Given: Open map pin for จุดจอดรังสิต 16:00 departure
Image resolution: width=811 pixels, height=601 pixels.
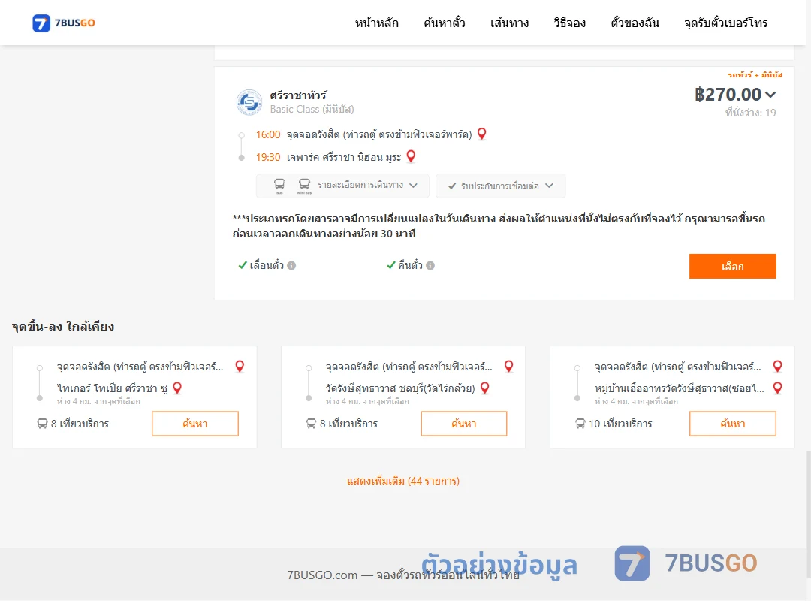Looking at the screenshot, I should click(x=481, y=134).
